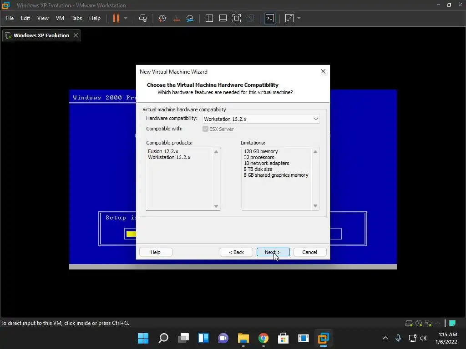
Task: Open Windows Search from taskbar
Action: 163,338
